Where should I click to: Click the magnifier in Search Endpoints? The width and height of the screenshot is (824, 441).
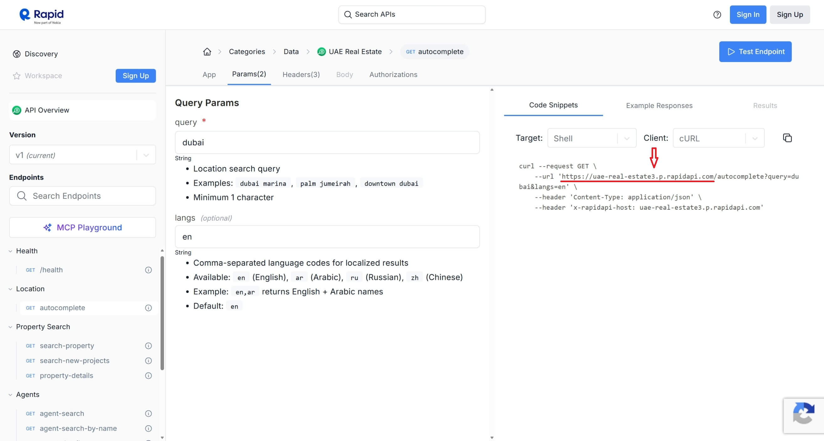(22, 196)
